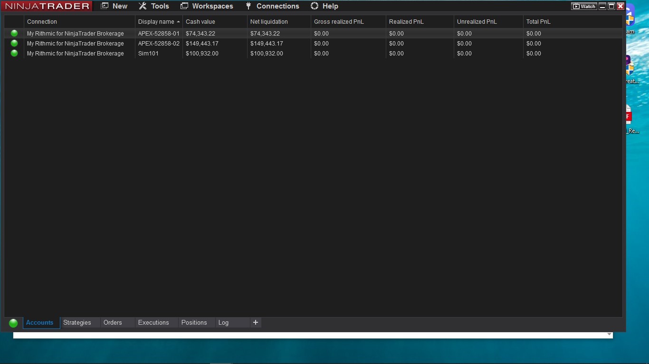This screenshot has width=649, height=364.
Task: Click the Workspaces stacked-windows icon
Action: coord(184,6)
